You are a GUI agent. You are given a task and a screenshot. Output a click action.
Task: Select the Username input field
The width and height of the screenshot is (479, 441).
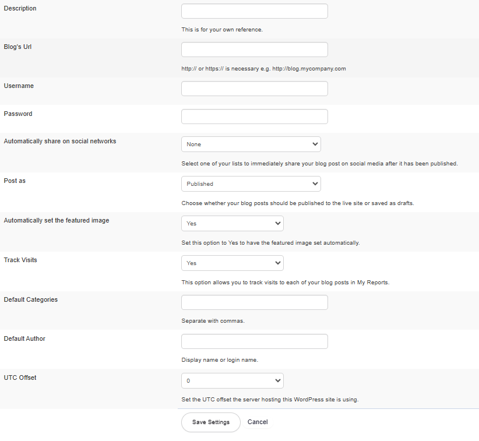(x=255, y=89)
